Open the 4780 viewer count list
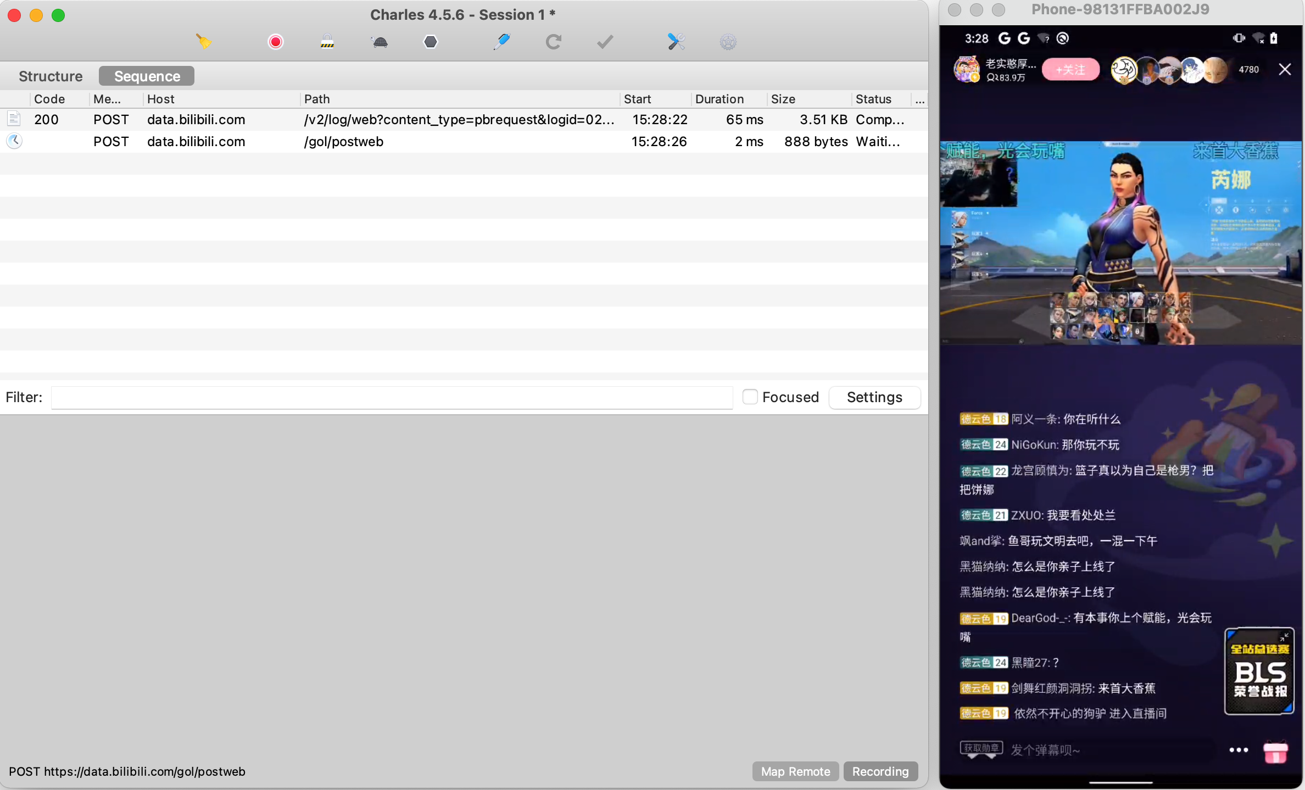The image size is (1305, 790). click(1248, 69)
